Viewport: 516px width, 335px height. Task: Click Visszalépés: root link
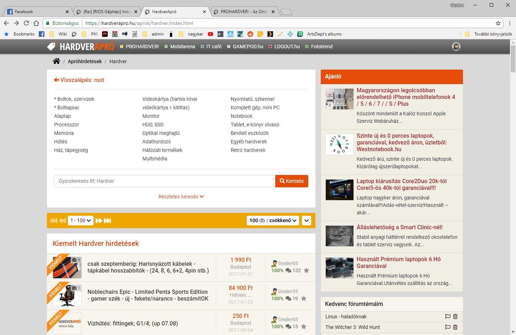[x=79, y=80]
